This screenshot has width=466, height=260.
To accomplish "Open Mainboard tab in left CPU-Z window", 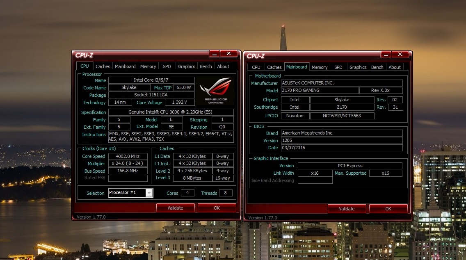I will click(125, 66).
